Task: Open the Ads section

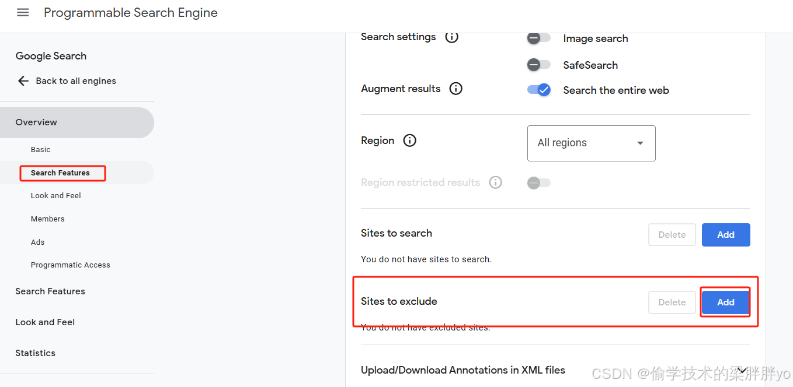Action: point(37,242)
